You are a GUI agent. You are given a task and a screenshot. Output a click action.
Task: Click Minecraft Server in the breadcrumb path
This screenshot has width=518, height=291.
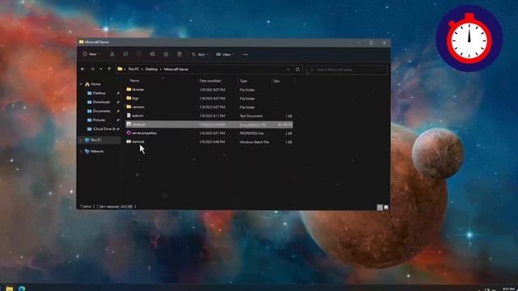176,70
